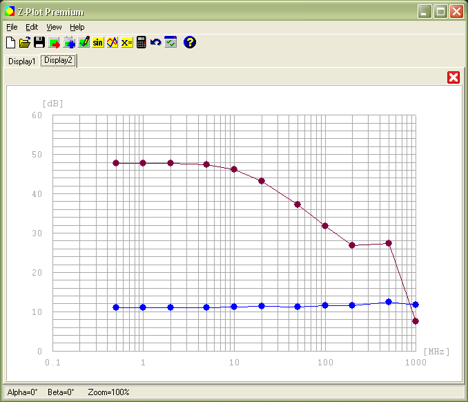Click the purple data point at 1000 MHz
Viewport: 468px width, 402px height.
416,321
